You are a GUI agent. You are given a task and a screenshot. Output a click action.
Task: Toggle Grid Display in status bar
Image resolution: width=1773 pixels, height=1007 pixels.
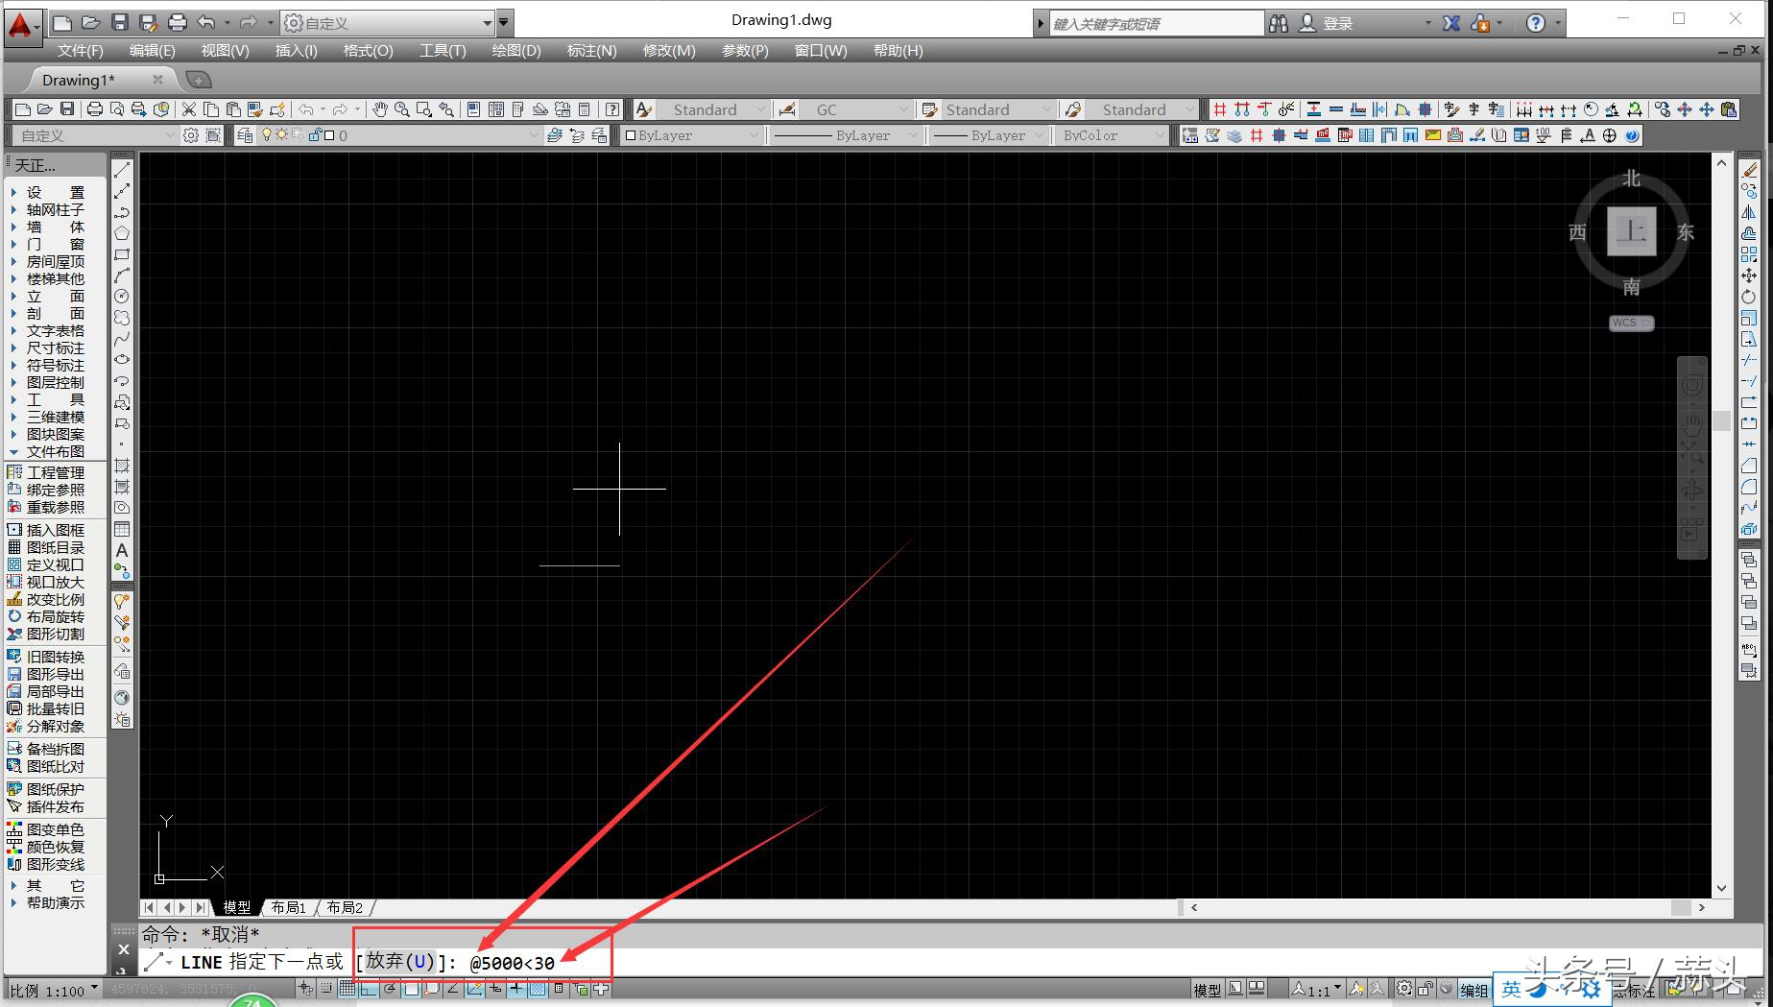[x=347, y=989]
